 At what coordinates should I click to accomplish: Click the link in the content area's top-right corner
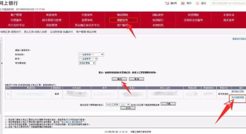coord(239,39)
